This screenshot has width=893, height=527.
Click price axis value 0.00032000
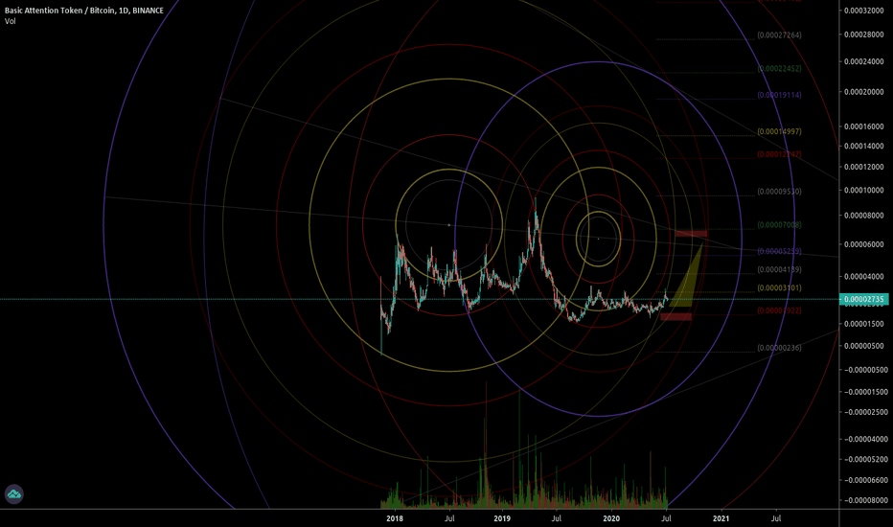[x=864, y=11]
